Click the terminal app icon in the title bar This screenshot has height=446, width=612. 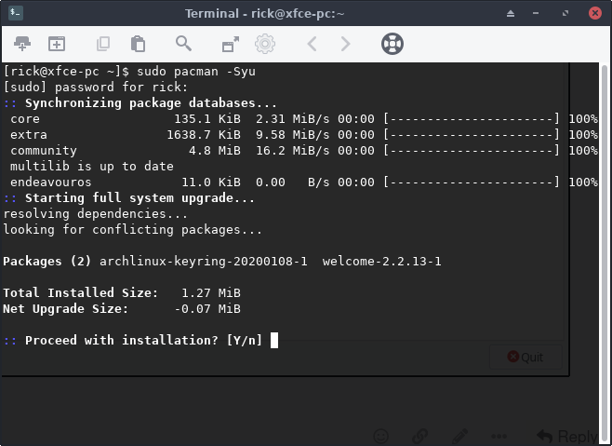(16, 13)
